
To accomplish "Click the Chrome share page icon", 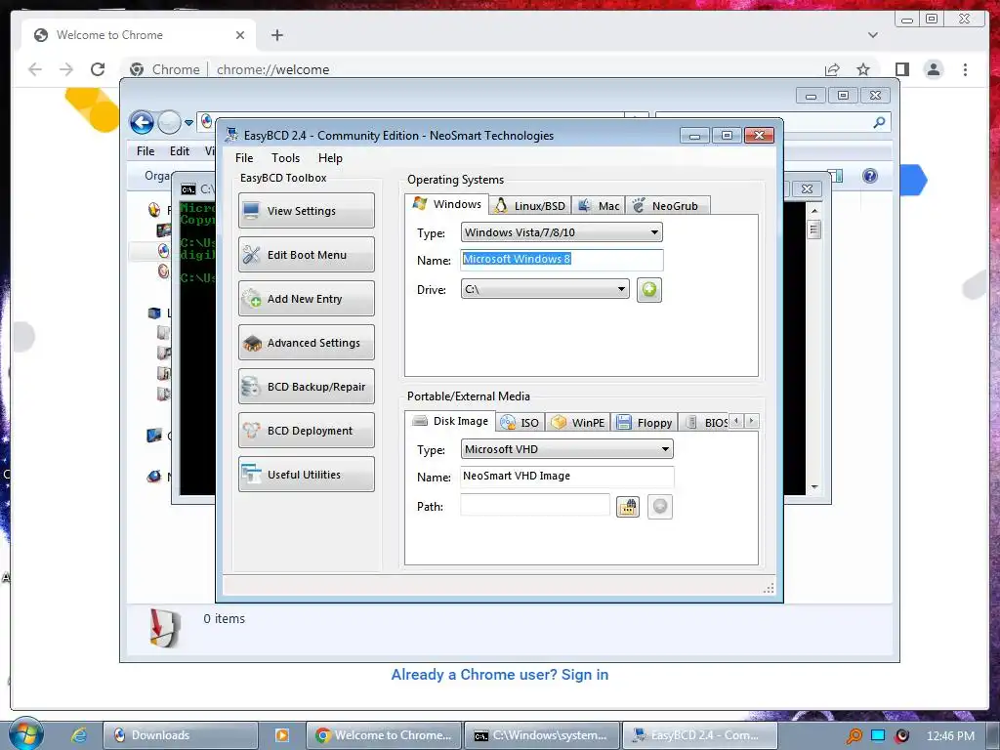I will (x=832, y=69).
